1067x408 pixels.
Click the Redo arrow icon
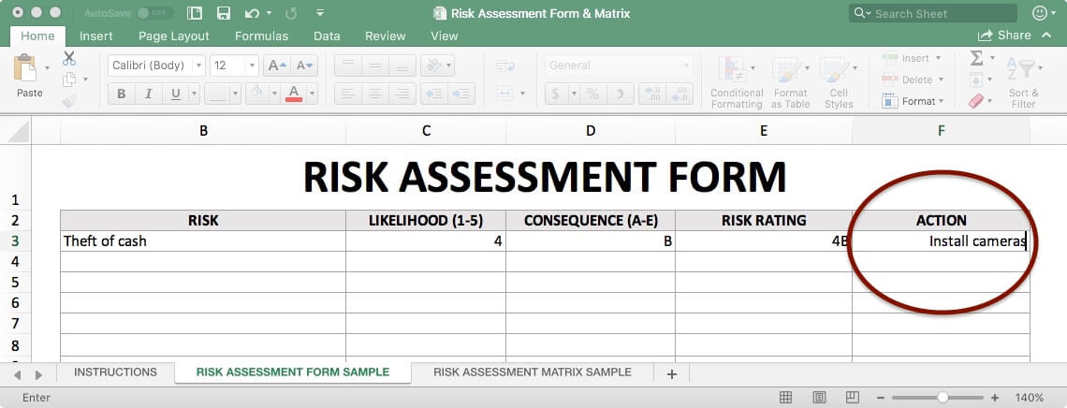(291, 13)
